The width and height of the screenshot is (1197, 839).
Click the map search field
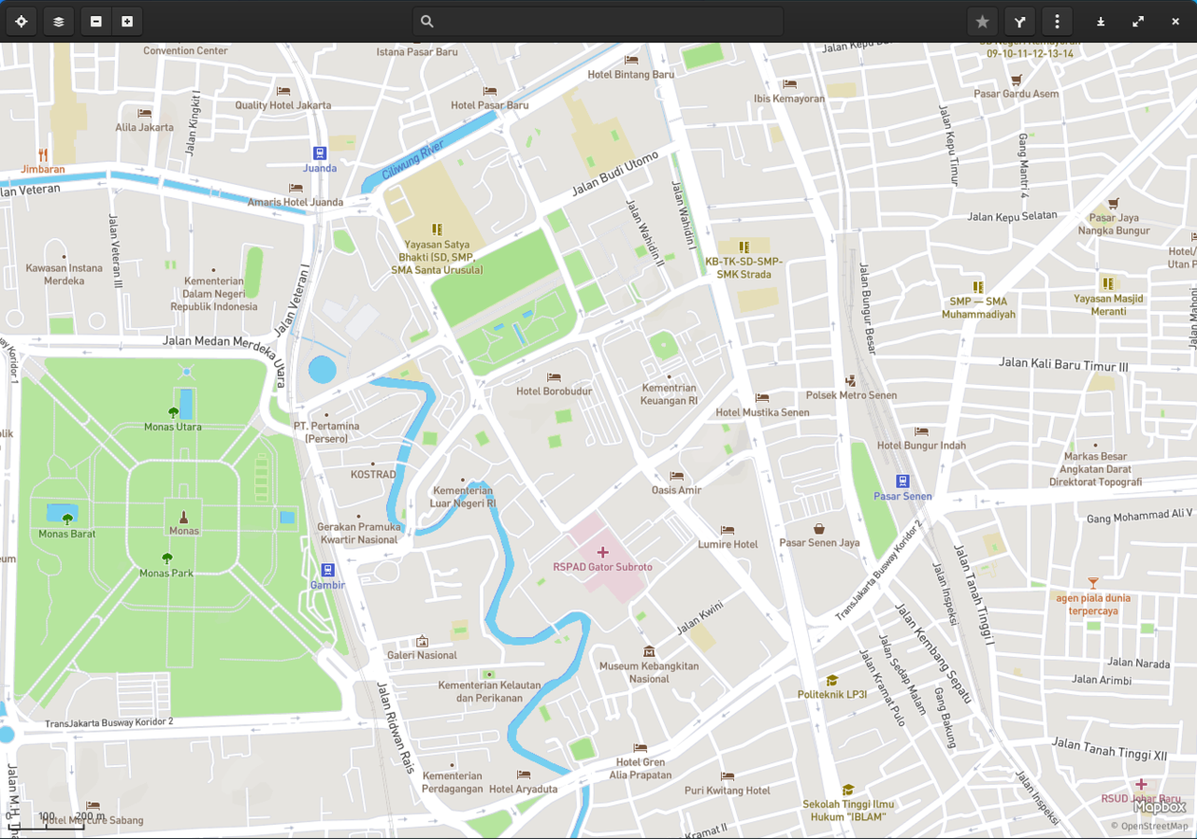coord(597,21)
